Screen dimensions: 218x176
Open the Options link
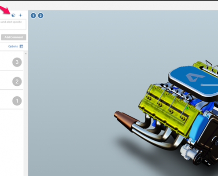(13, 46)
